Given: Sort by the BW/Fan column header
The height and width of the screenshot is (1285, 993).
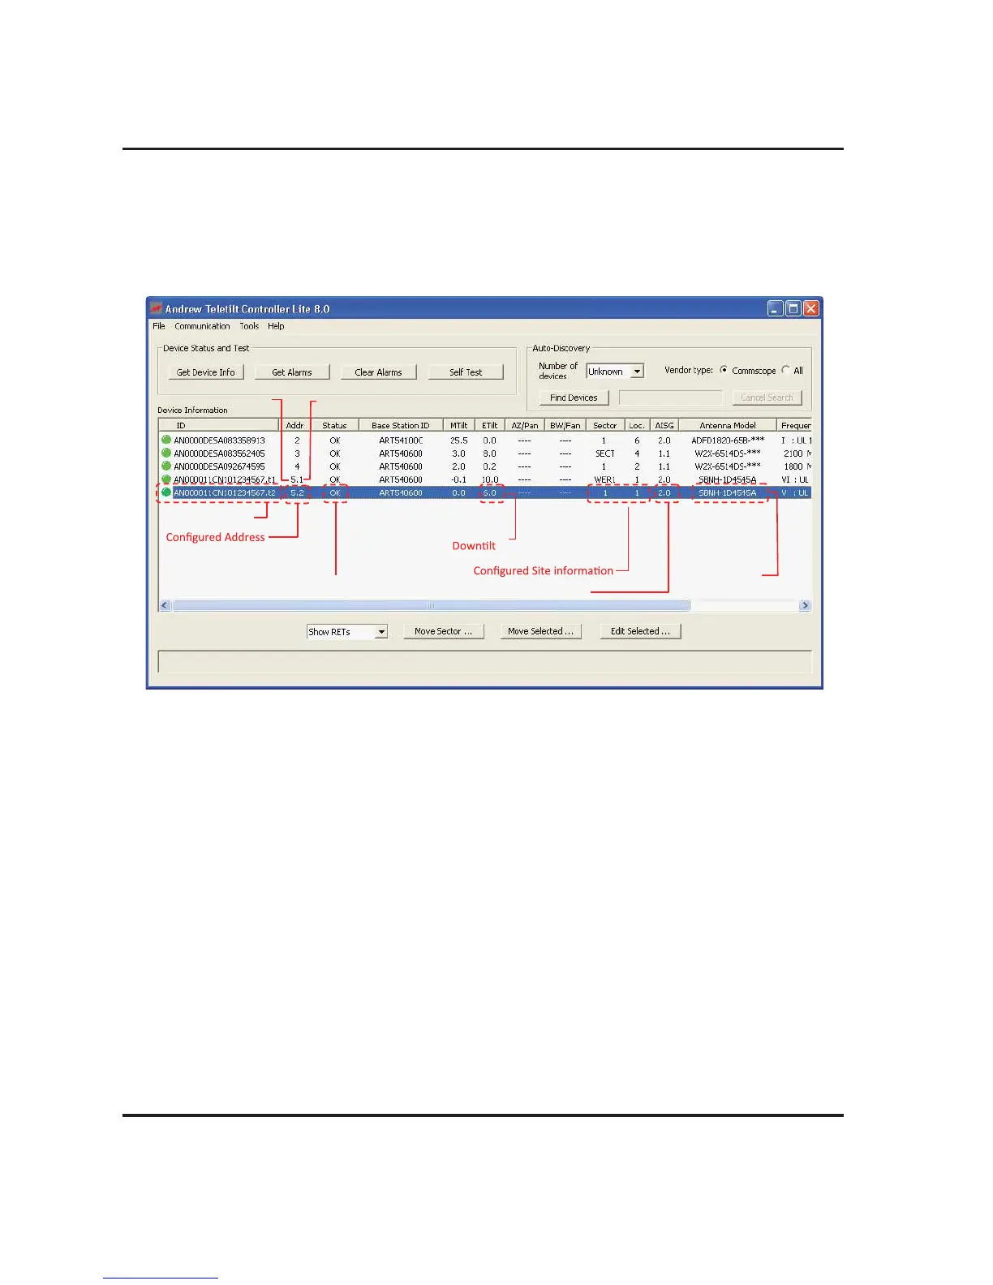Looking at the screenshot, I should (x=565, y=425).
